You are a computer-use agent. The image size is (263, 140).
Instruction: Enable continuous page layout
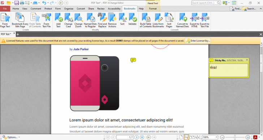click(186, 137)
